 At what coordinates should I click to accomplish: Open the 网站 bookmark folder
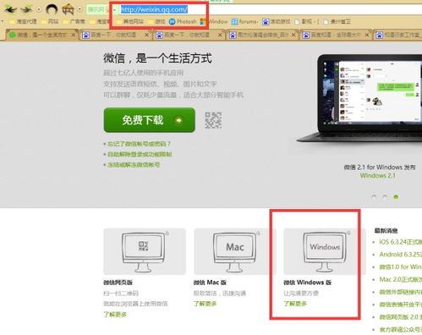(50, 21)
